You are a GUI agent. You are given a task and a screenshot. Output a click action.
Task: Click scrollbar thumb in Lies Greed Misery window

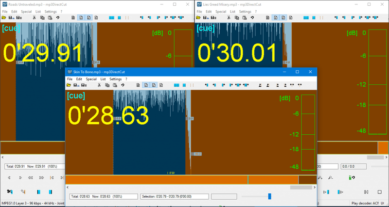pos(375,157)
